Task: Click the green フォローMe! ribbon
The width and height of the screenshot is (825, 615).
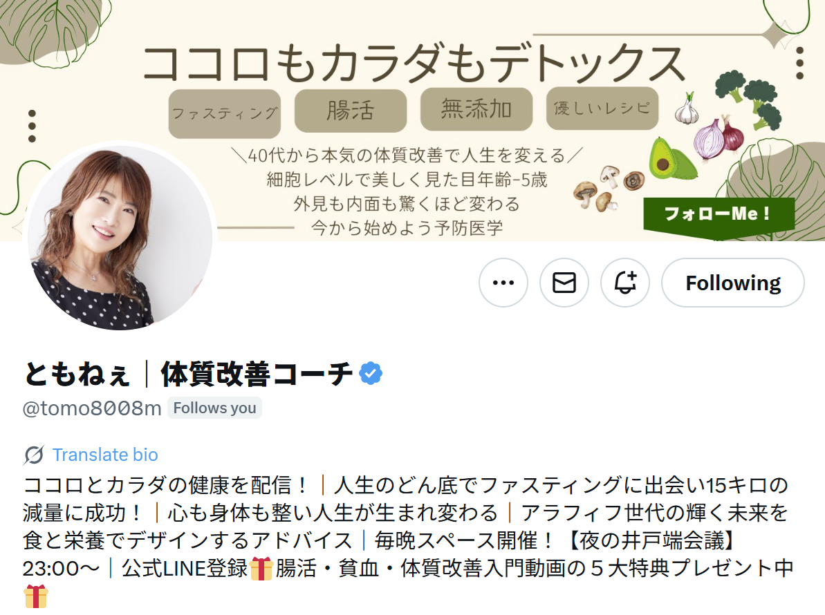Action: point(719,214)
